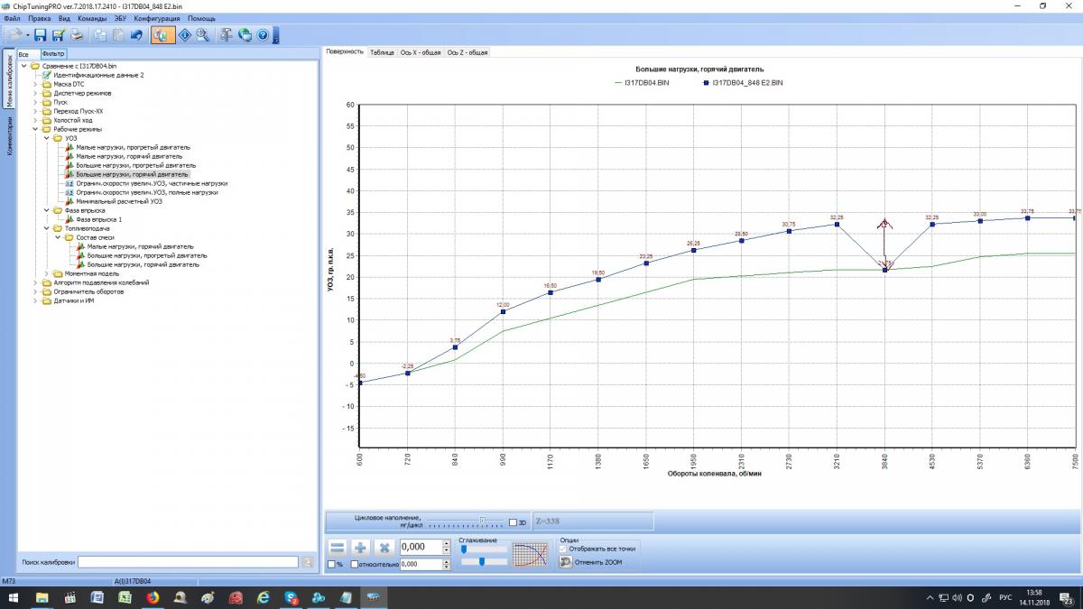Screen dimensions: 1083x609
Task: Click the open file toolbar icon
Action: [16, 35]
